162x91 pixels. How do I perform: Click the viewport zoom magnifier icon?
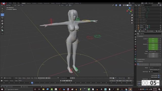[x=132, y=15]
